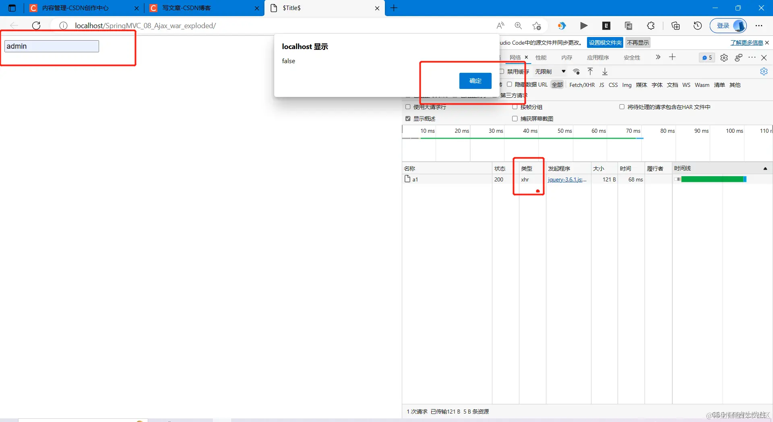Click the gray document pages extension icon
This screenshot has height=422, width=773.
click(x=628, y=26)
